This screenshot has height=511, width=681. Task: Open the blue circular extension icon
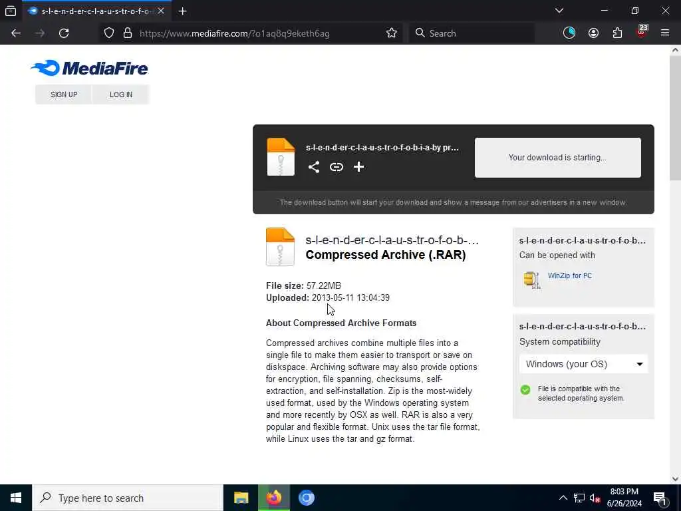(x=569, y=33)
